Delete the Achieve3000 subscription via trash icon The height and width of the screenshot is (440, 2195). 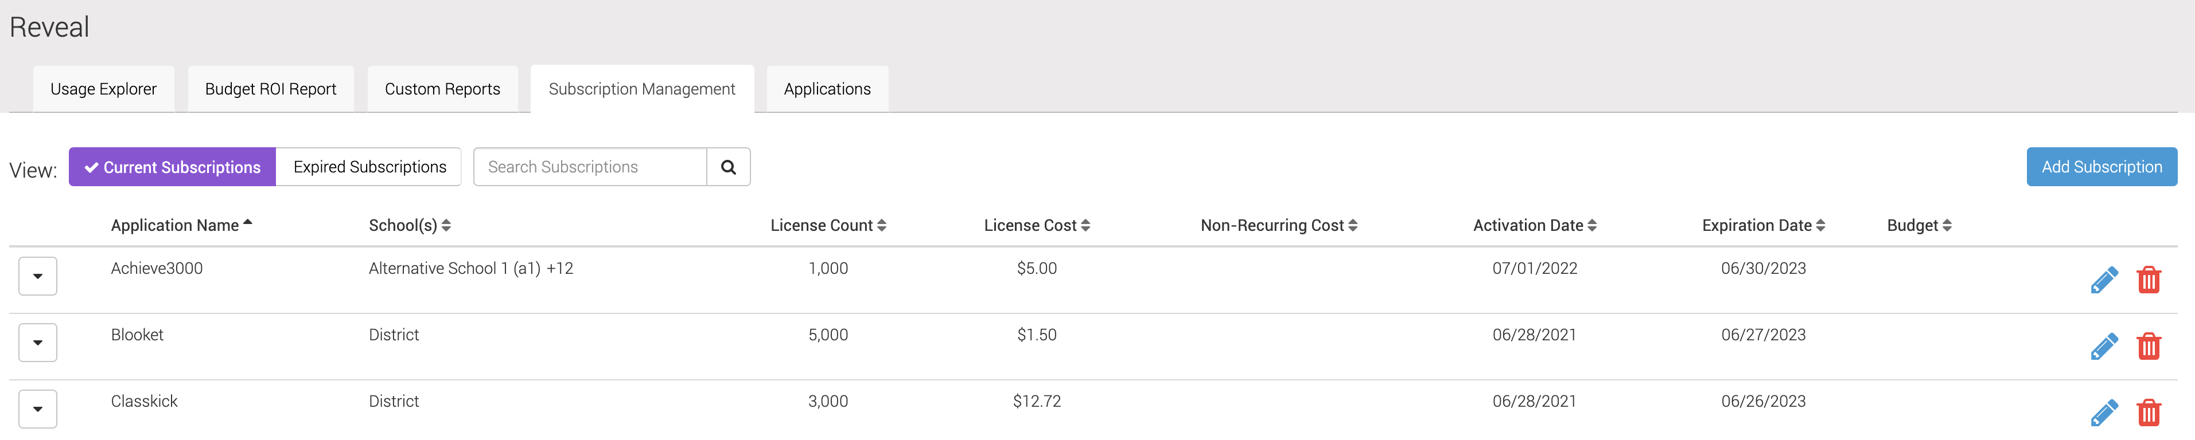(x=2149, y=280)
